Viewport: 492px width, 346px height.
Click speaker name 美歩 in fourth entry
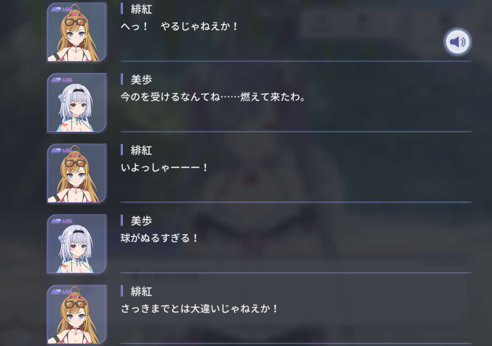point(141,221)
